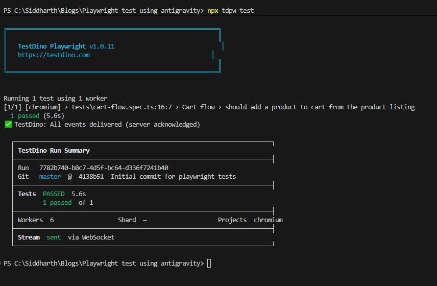This screenshot has width=437, height=286.
Task: Click the green checkmark before TestDino events message
Action: click(x=8, y=124)
